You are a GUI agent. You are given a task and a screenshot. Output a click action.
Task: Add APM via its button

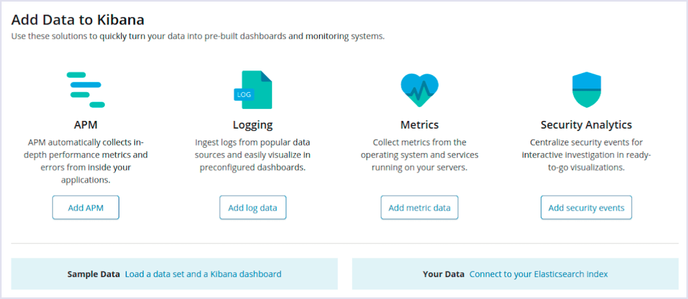click(86, 208)
